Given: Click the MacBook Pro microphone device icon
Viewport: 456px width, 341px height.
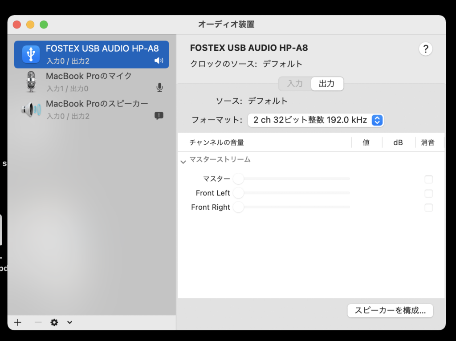Looking at the screenshot, I should [31, 82].
